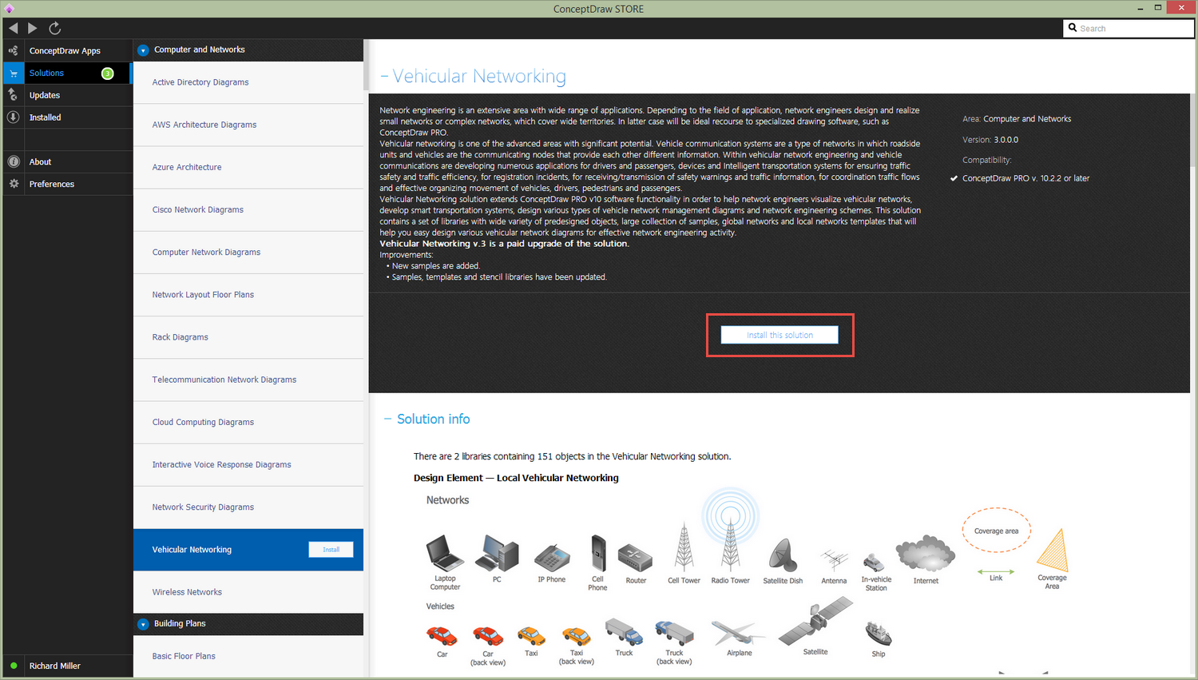The height and width of the screenshot is (680, 1198).
Task: Click the Solutions cart icon
Action: pyautogui.click(x=14, y=73)
